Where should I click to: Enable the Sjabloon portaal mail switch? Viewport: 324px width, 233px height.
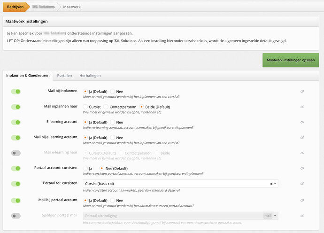pos(16,216)
